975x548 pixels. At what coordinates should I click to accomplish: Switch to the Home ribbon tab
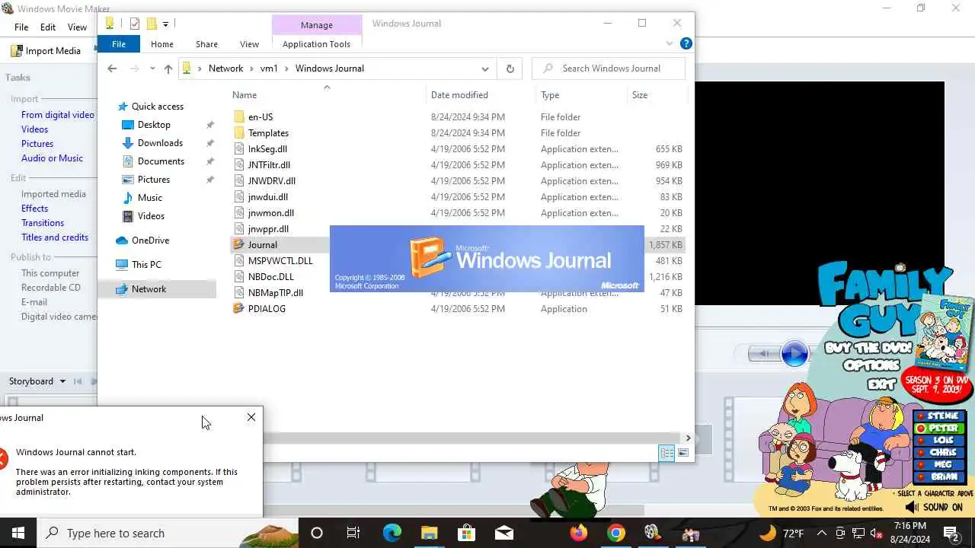[161, 44]
